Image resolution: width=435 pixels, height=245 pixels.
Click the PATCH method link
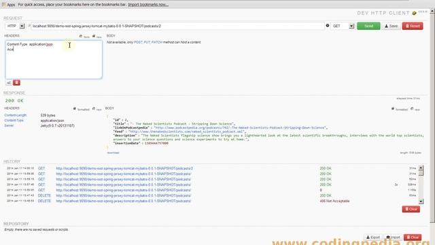(157, 42)
